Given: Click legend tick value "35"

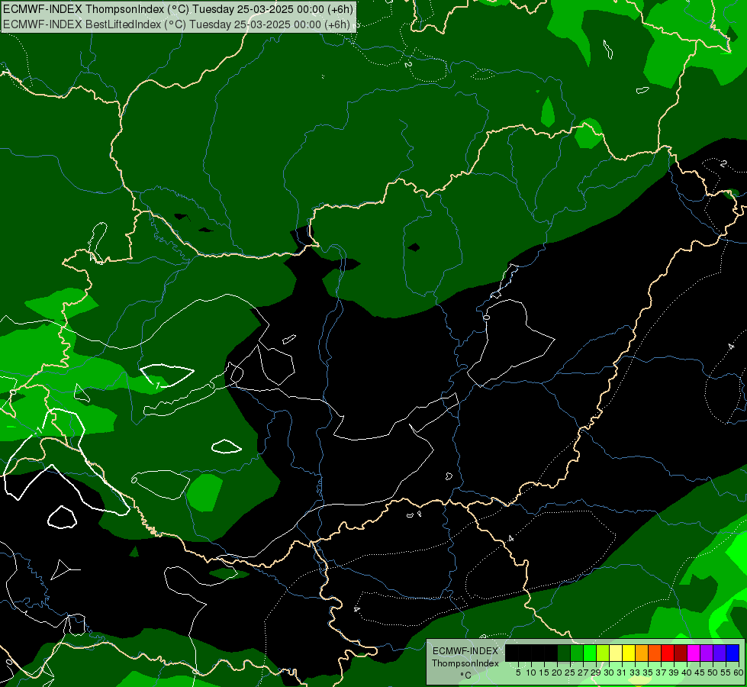Looking at the screenshot, I should coord(648,672).
